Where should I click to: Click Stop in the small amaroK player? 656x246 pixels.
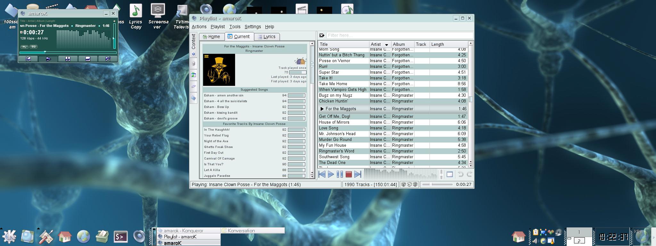click(88, 59)
